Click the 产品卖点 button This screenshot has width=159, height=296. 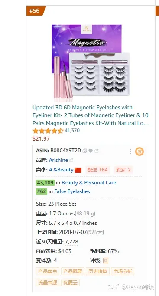[48, 271]
